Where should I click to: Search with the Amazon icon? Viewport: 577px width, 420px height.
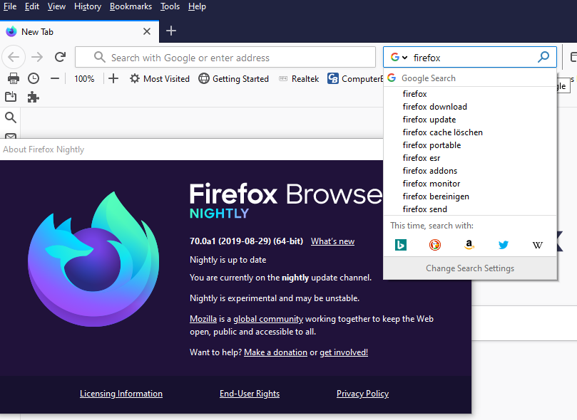tap(469, 244)
